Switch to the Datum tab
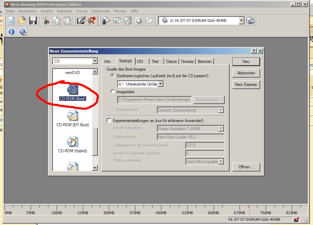Screen dimensions: 313x225 pos(171,62)
